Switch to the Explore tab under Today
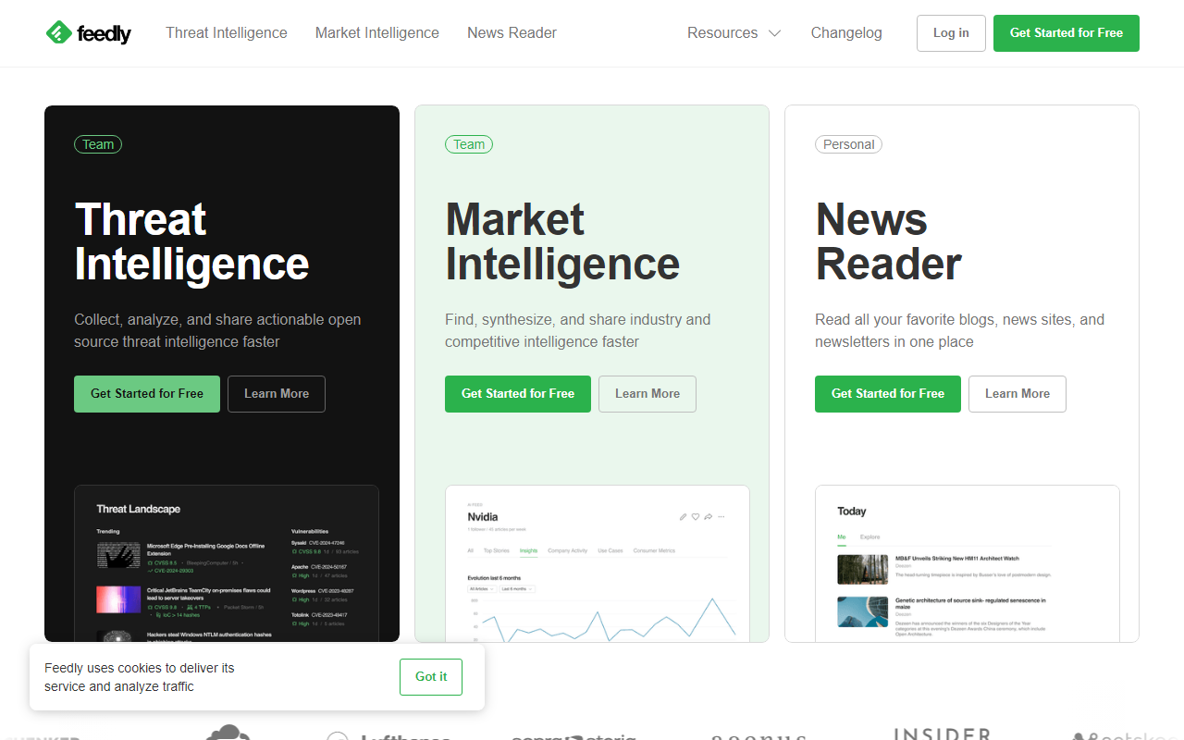The height and width of the screenshot is (740, 1184). pos(869,536)
